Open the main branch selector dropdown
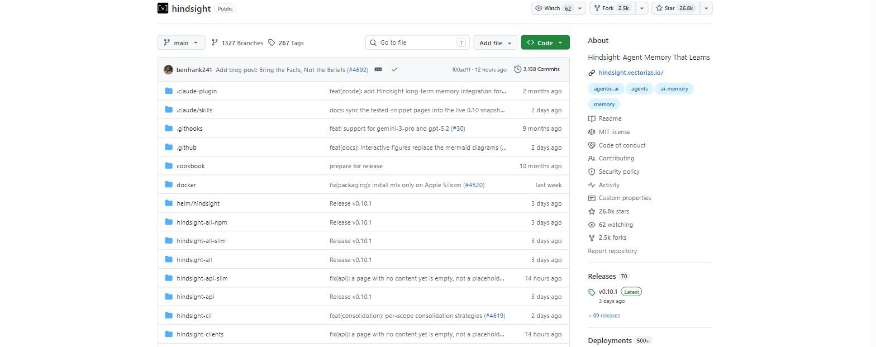The width and height of the screenshot is (876, 347). point(182,42)
